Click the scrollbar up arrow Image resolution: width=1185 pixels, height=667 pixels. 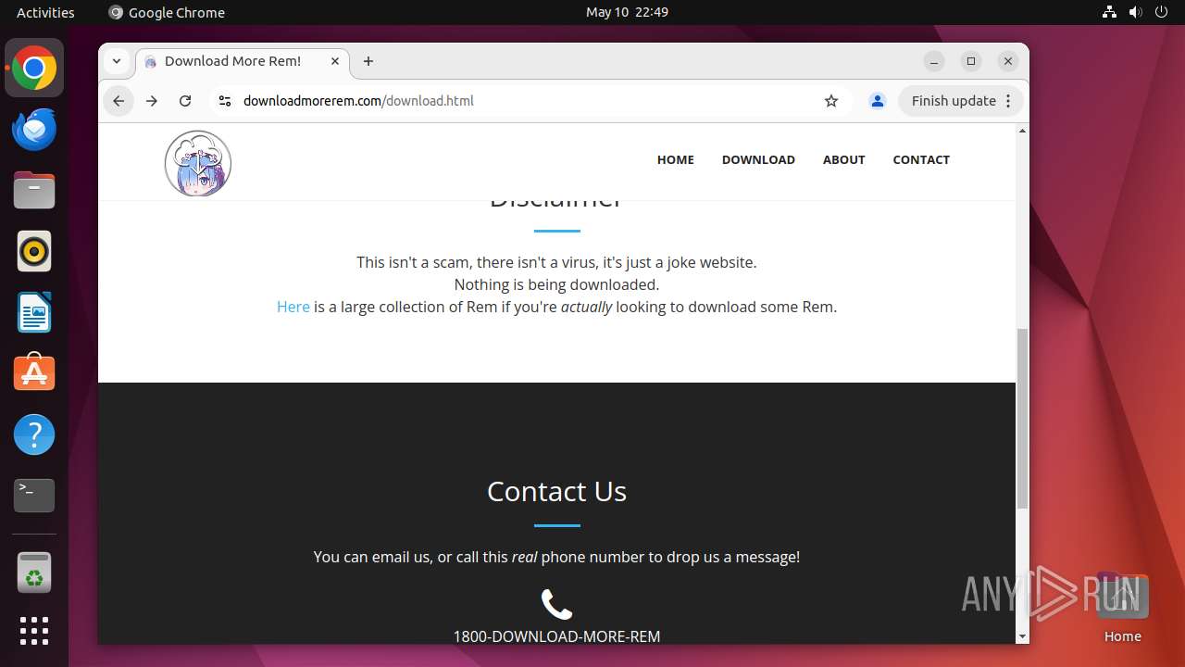click(1022, 131)
